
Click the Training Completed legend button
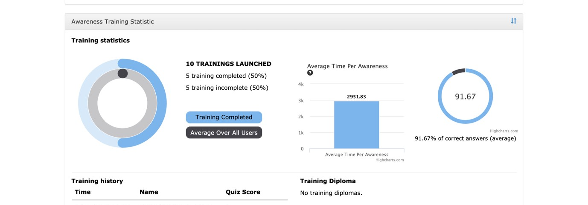click(x=224, y=117)
